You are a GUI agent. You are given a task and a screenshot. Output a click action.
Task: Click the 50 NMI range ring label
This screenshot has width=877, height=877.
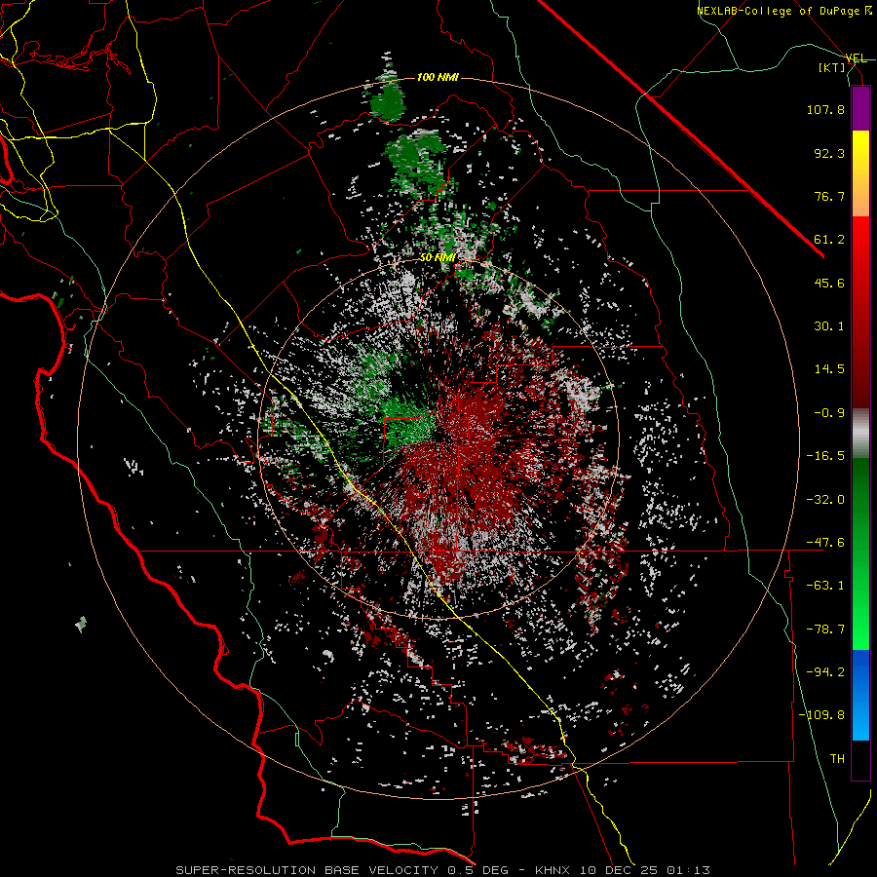click(438, 257)
